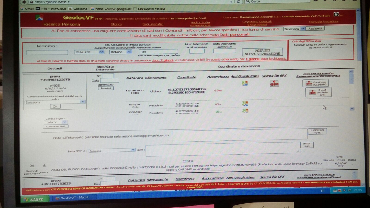This screenshot has height=208, width=370.
Task: Click the Invia SMS button
Action: tap(306, 145)
